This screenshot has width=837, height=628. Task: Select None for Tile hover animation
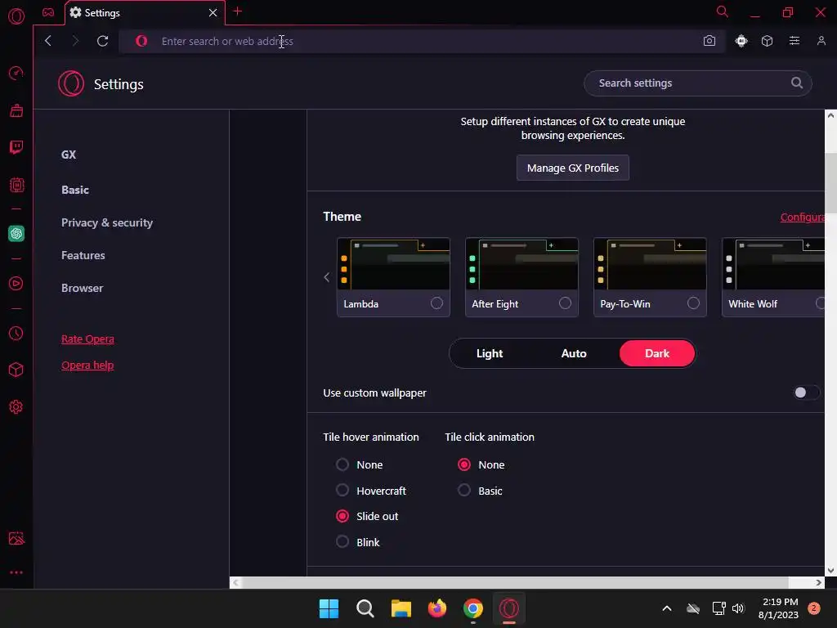click(x=342, y=464)
